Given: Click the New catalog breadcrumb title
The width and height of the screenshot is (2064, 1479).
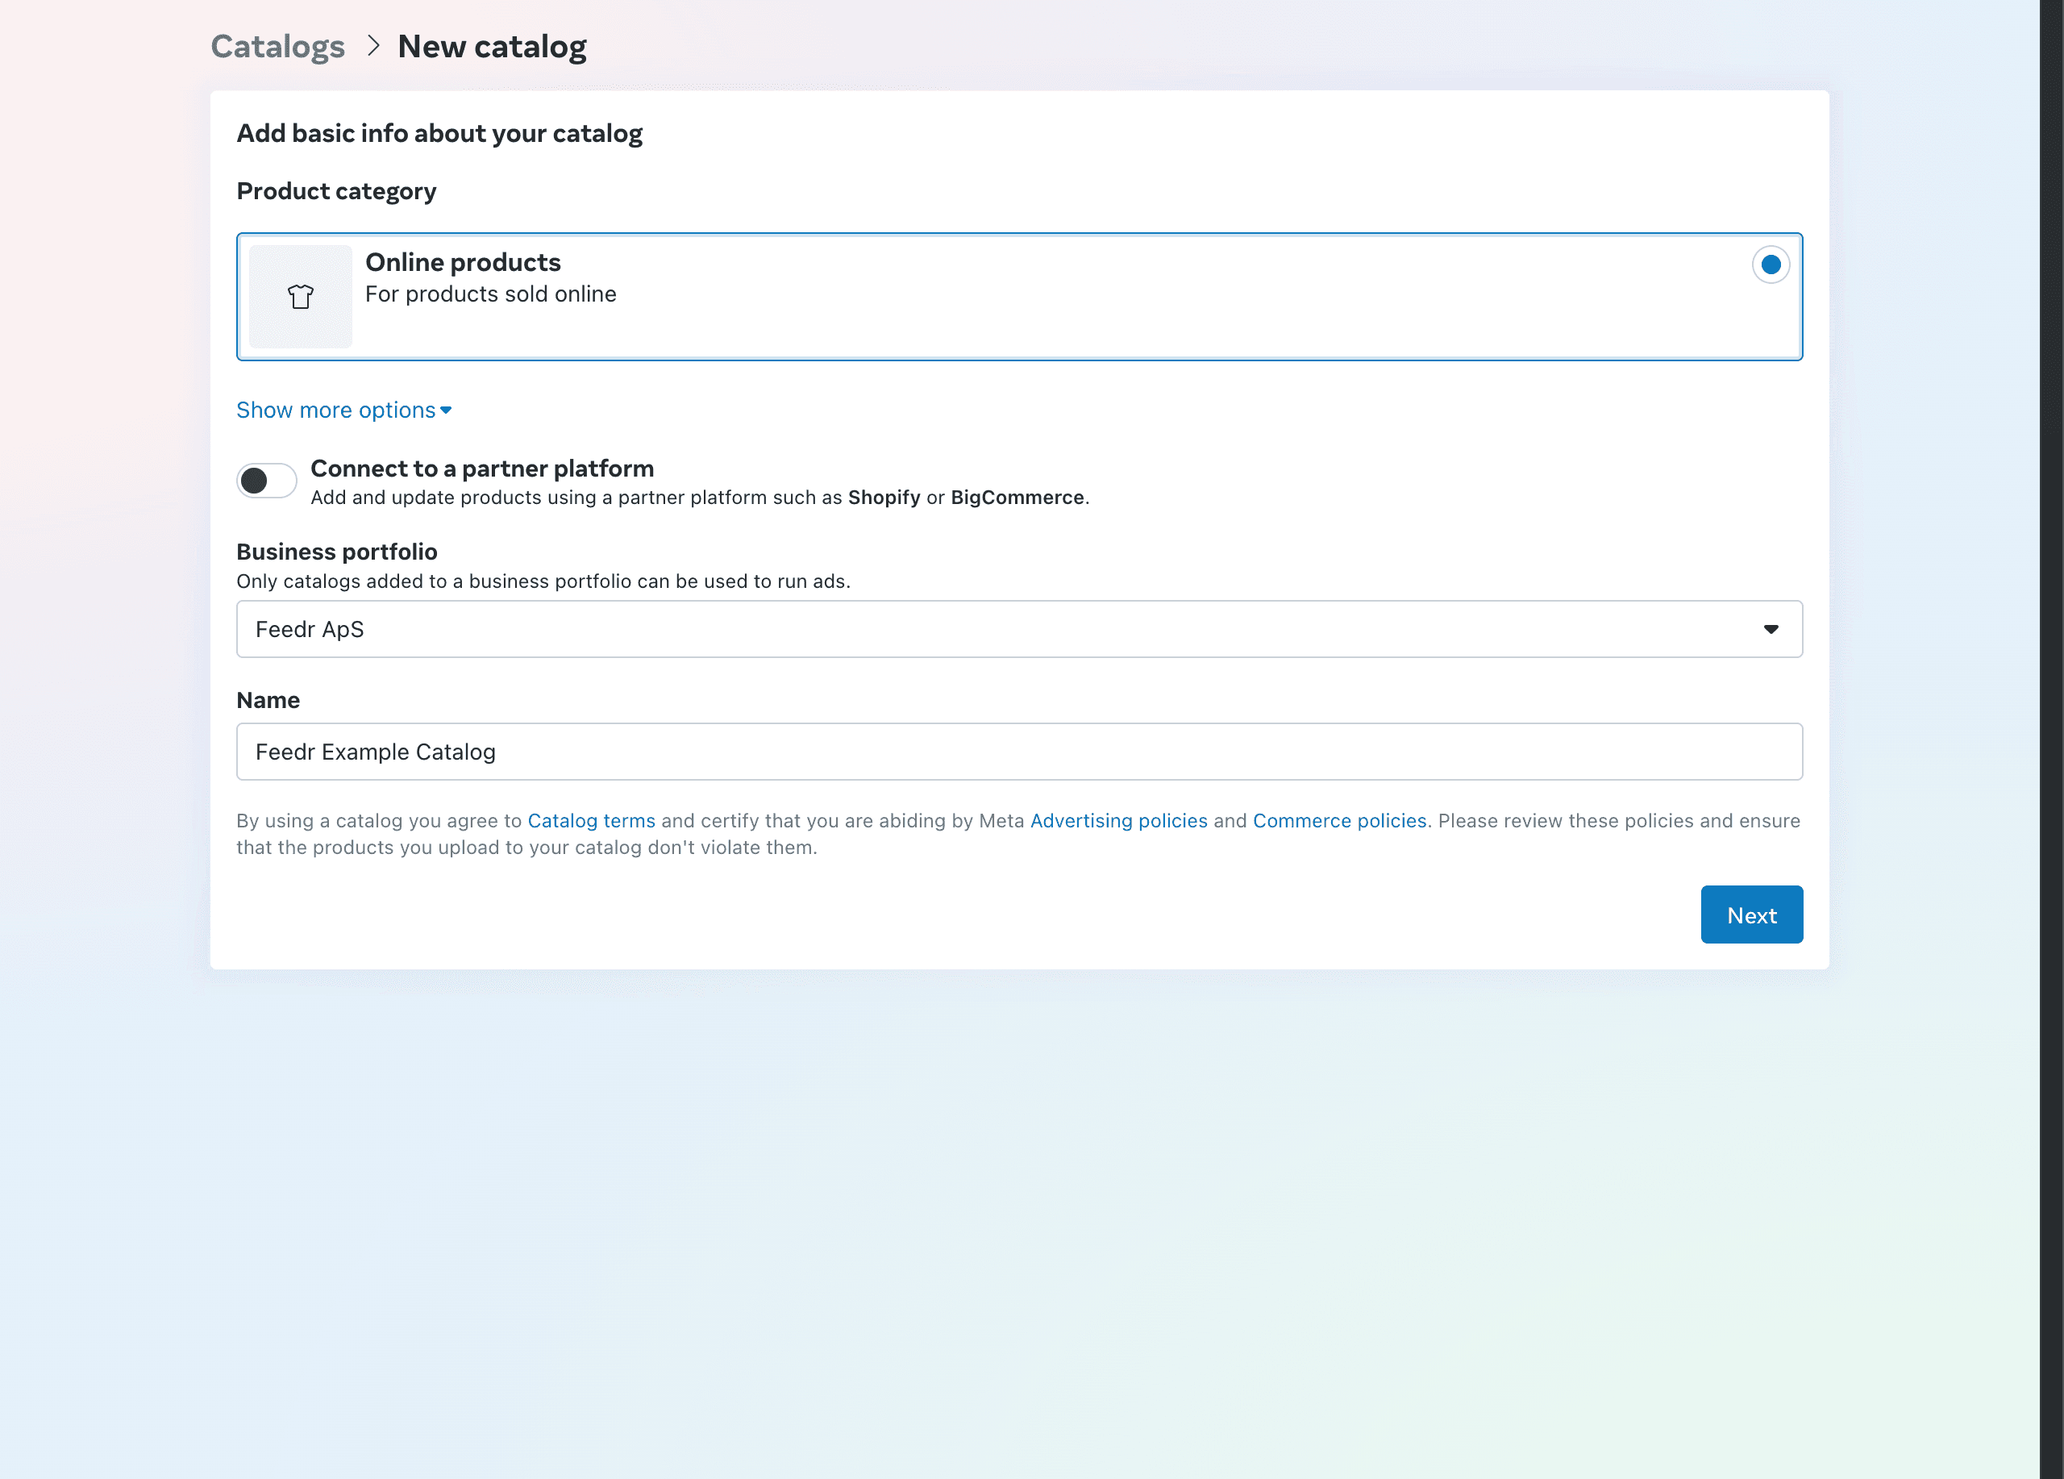Looking at the screenshot, I should point(492,47).
